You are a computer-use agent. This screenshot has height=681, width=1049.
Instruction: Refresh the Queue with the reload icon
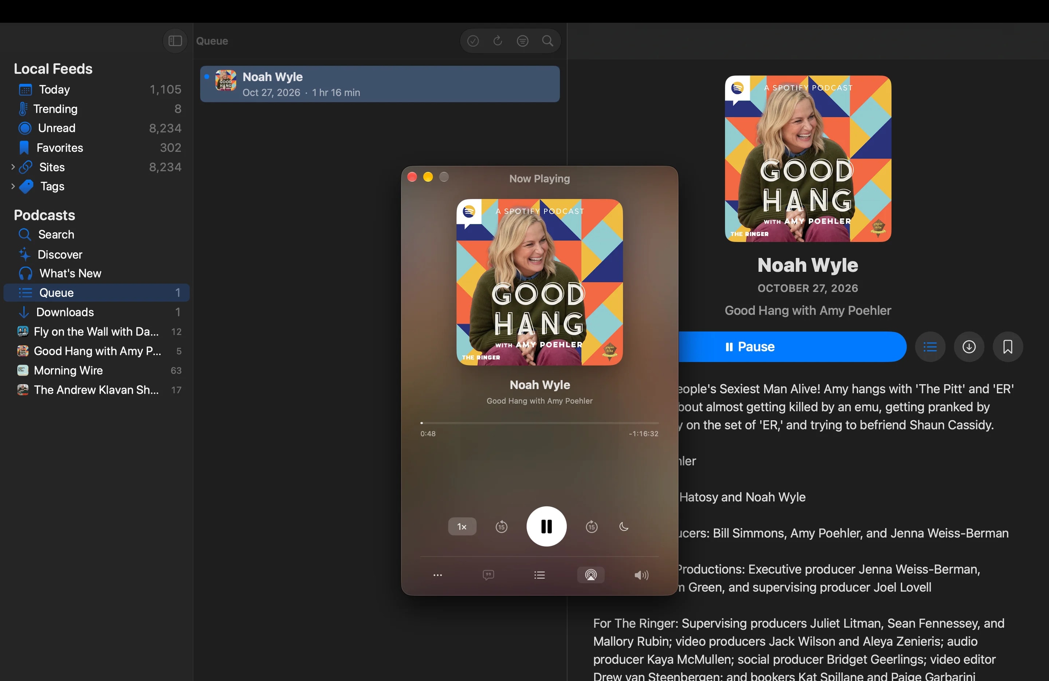498,41
